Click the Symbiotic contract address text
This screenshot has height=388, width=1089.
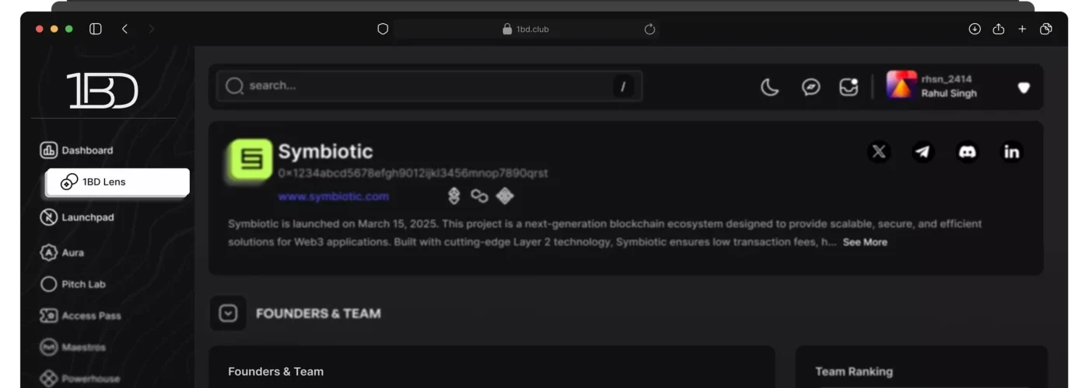(413, 173)
